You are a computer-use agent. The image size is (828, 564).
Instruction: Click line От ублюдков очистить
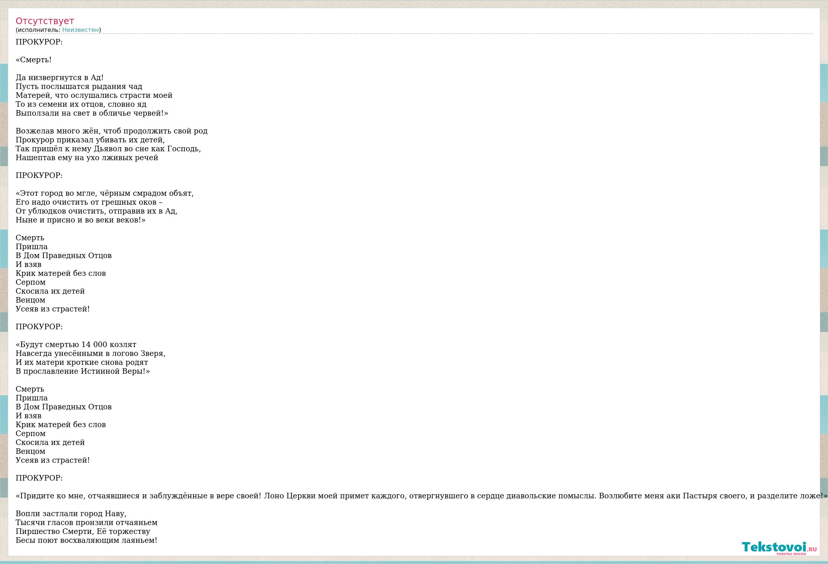tap(97, 211)
